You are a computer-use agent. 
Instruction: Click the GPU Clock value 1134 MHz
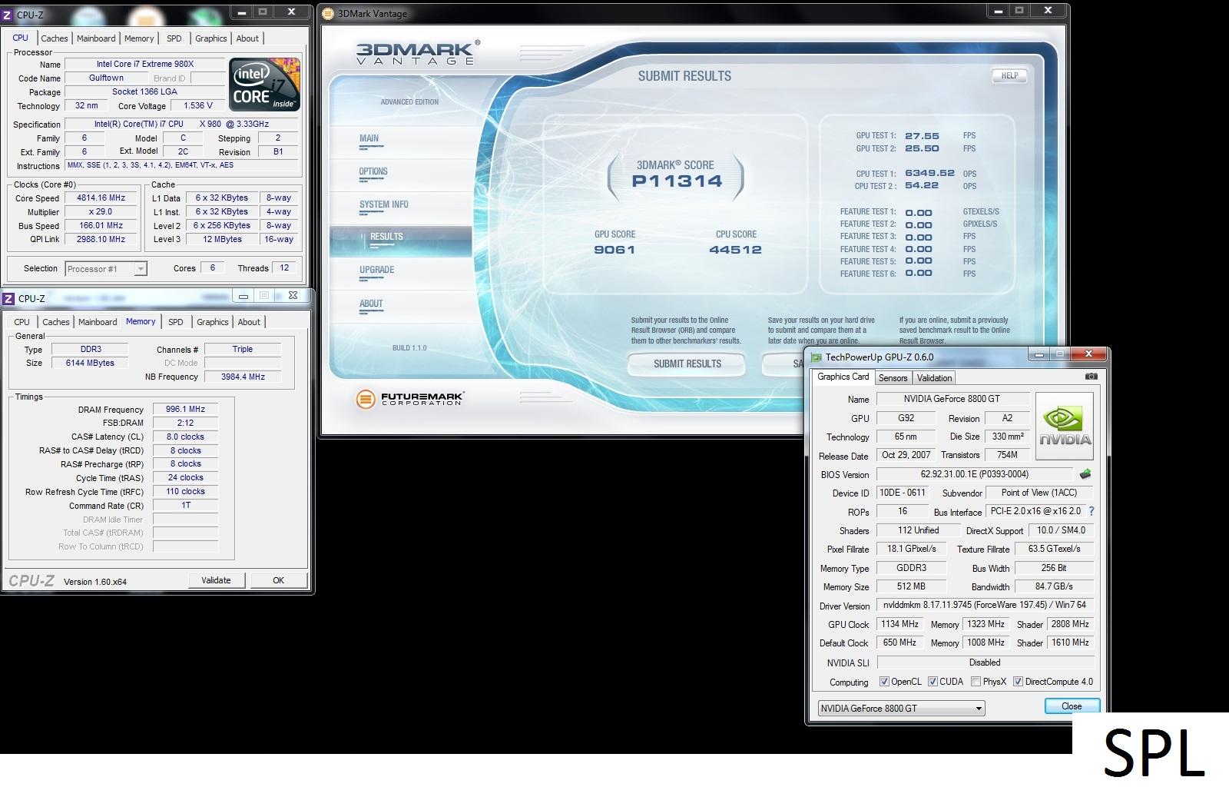(900, 625)
